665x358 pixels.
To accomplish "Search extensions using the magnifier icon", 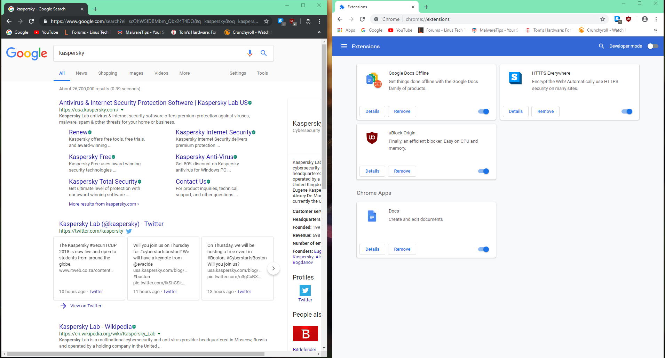I will [x=601, y=46].
